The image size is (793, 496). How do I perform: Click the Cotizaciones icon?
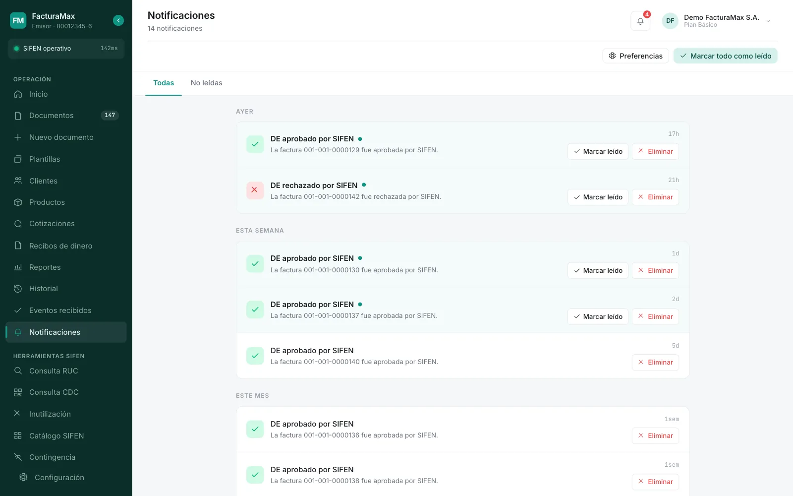tap(18, 224)
